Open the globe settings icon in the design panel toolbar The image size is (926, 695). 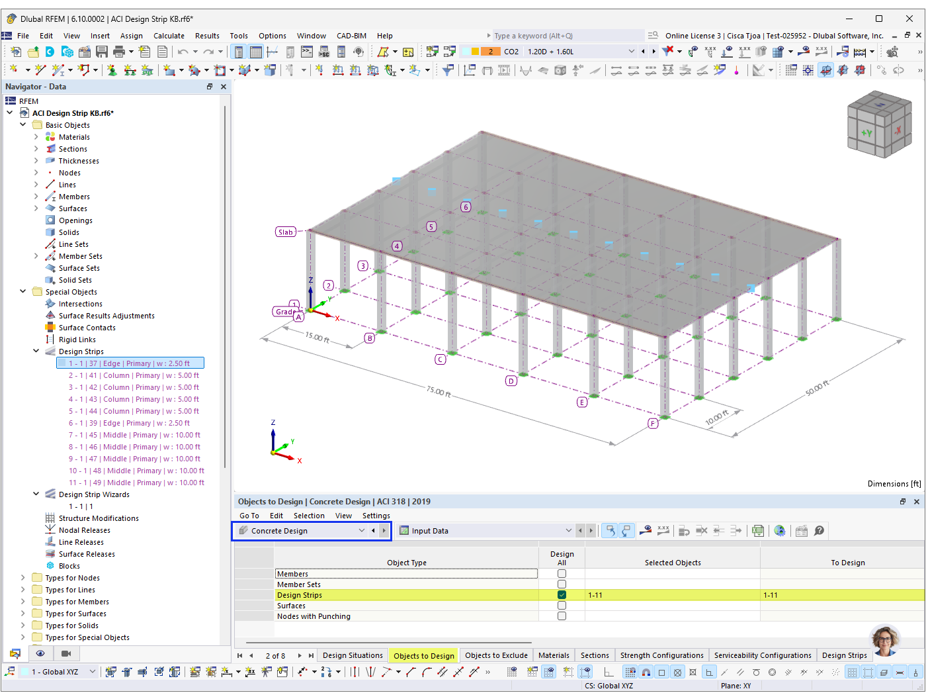pyautogui.click(x=781, y=531)
